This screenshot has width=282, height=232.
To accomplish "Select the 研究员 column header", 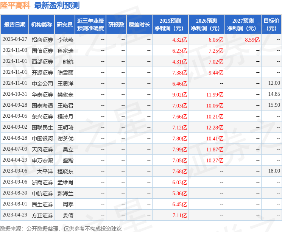I will point(65,25).
